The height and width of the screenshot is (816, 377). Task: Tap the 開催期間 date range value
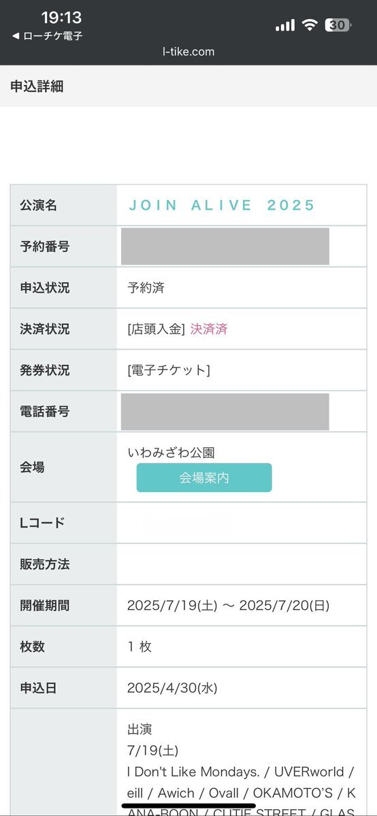pos(228,606)
